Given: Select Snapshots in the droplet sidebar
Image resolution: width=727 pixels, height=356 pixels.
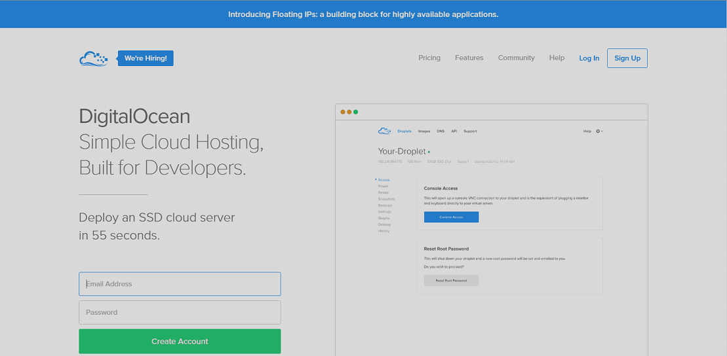Looking at the screenshot, I should coord(386,198).
